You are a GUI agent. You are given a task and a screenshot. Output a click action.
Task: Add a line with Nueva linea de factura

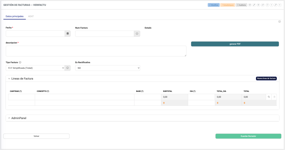click(x=266, y=78)
